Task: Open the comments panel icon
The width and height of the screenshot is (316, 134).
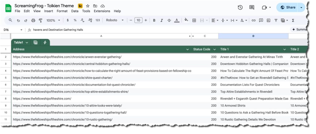Action: click(252, 8)
